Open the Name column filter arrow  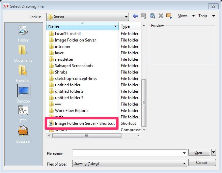(x=115, y=26)
